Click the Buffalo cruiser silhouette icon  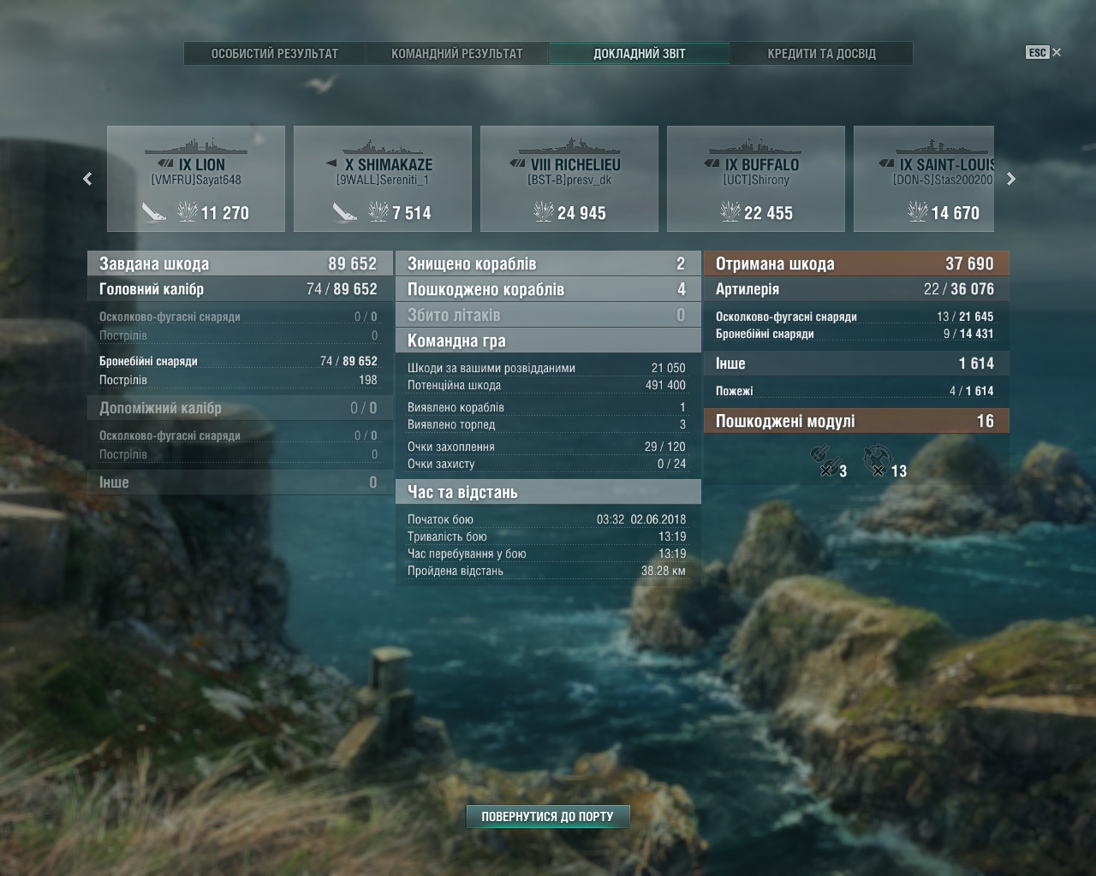(x=755, y=145)
